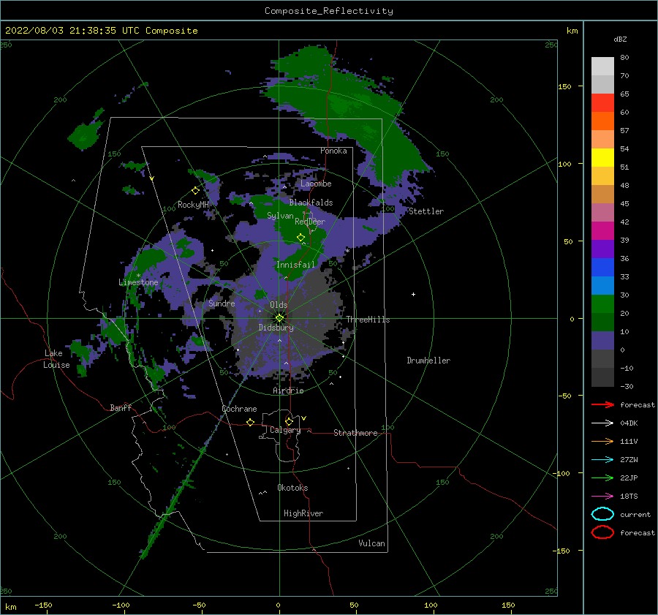Image resolution: width=658 pixels, height=615 pixels.
Task: Click the Stettler town label
Action: coord(426,211)
